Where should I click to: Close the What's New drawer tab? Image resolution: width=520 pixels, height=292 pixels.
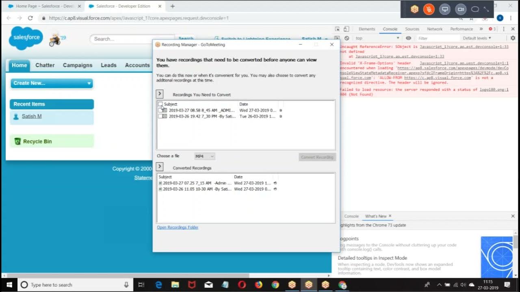tap(390, 216)
